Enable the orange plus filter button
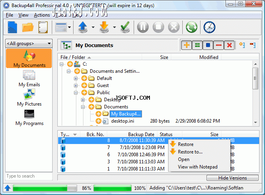The width and height of the screenshot is (265, 195). click(x=187, y=45)
